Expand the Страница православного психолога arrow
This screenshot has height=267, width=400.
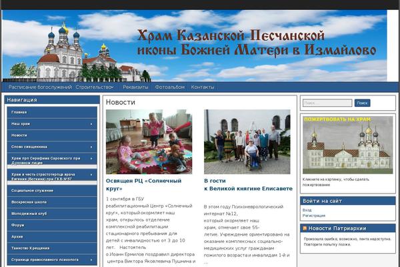(91, 260)
